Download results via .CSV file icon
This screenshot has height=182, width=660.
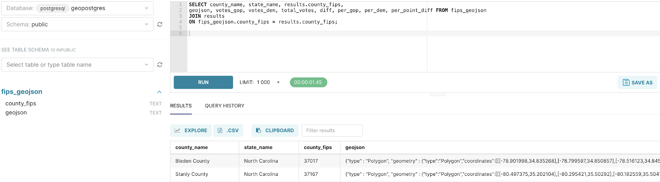coord(220,130)
